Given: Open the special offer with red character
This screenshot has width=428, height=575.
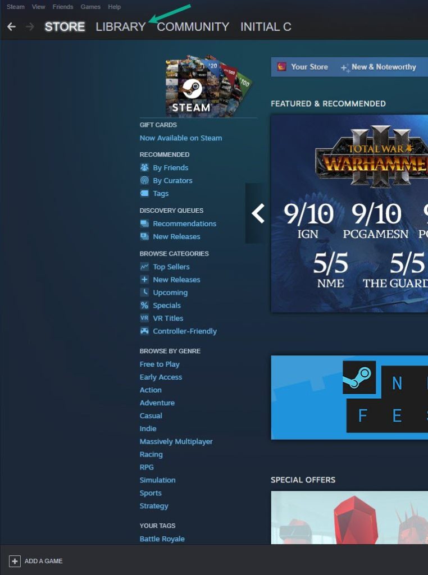Looking at the screenshot, I should [349, 517].
